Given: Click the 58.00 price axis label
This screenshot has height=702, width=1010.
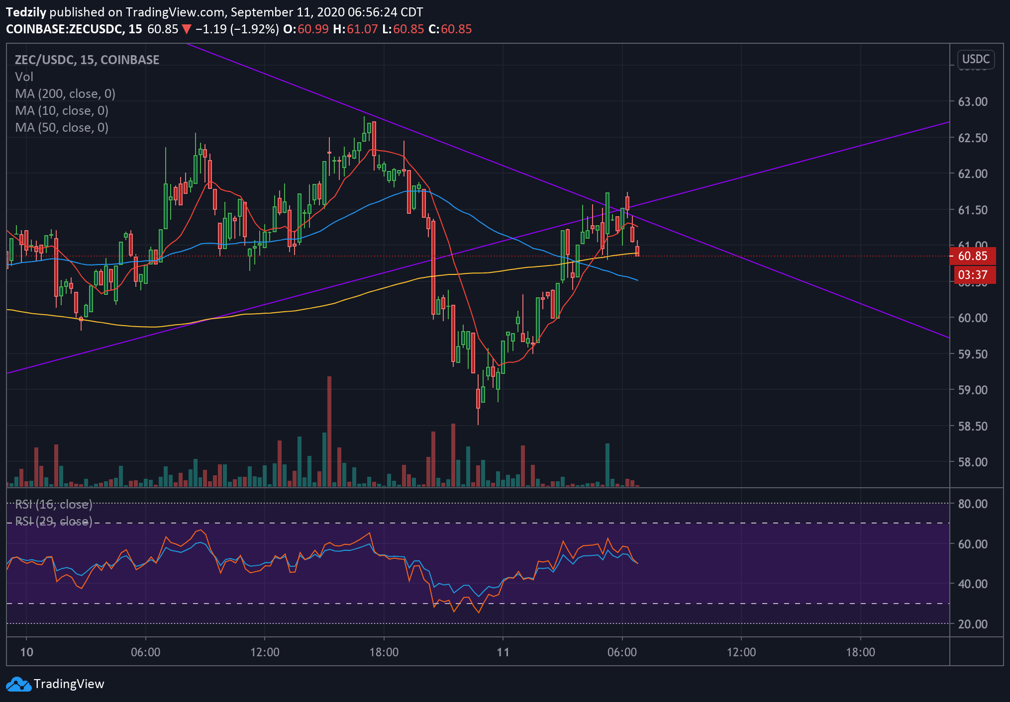Looking at the screenshot, I should coord(973,462).
